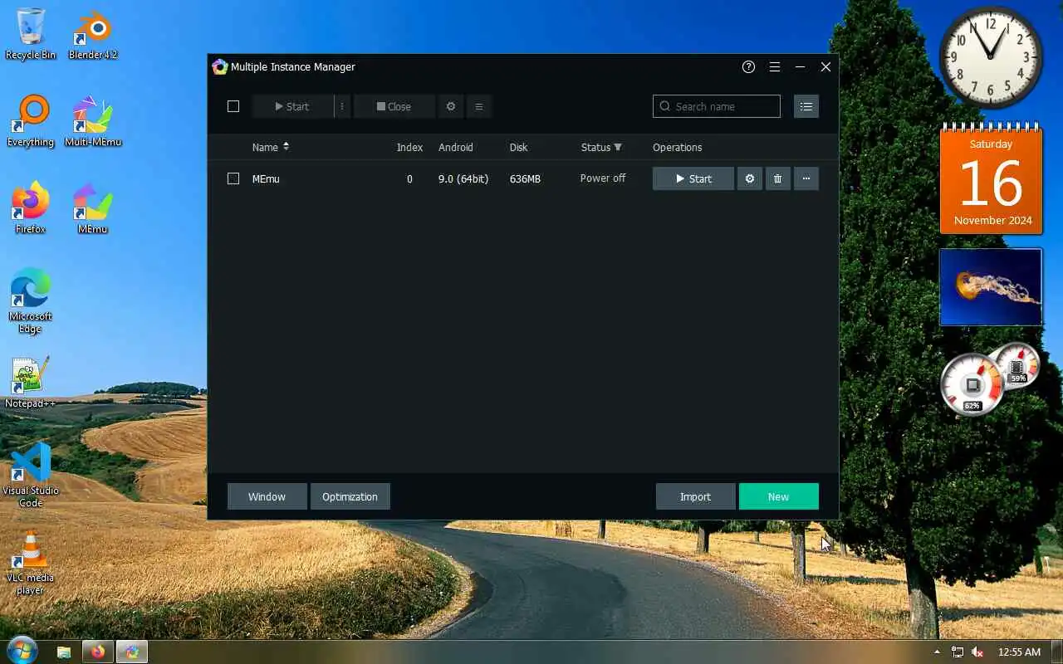1063x664 pixels.
Task: Click the Disk column header
Action: click(518, 147)
